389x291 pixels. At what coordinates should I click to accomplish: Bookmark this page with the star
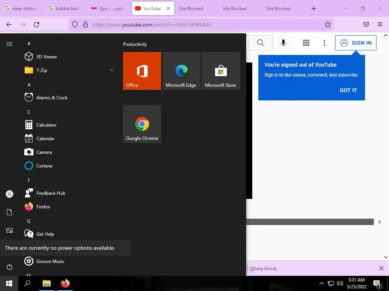point(328,24)
